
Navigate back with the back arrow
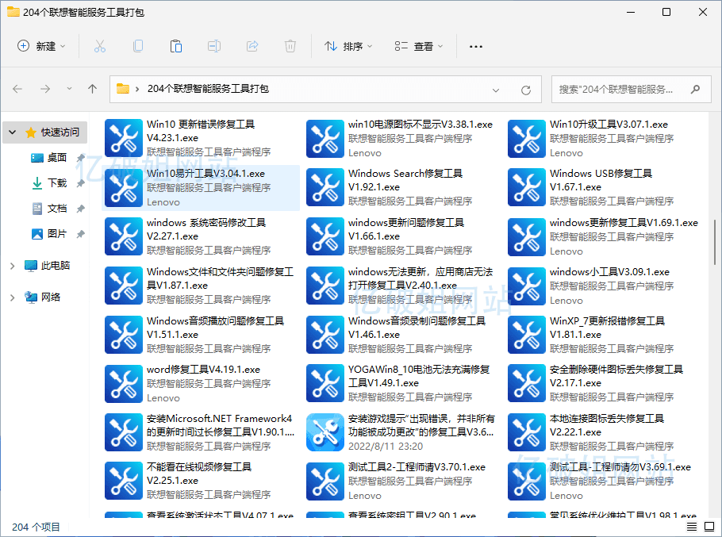[17, 90]
